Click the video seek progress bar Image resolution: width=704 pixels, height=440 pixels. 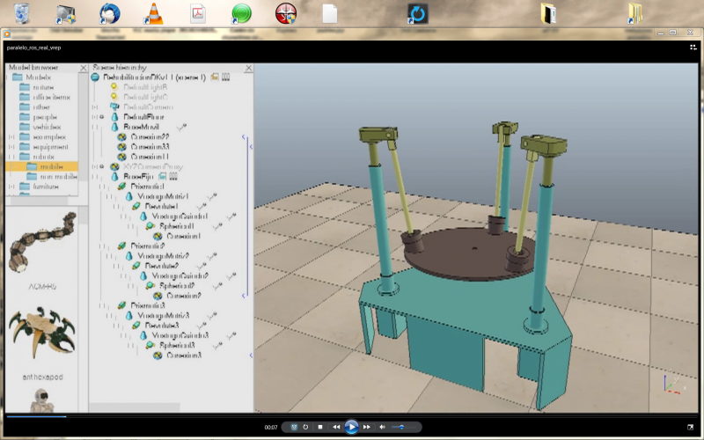pyautogui.click(x=352, y=415)
